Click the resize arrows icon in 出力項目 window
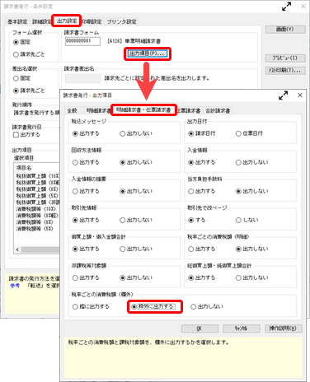The width and height of the screenshot is (310, 382). 284,95
